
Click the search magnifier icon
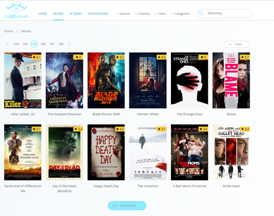point(201,13)
